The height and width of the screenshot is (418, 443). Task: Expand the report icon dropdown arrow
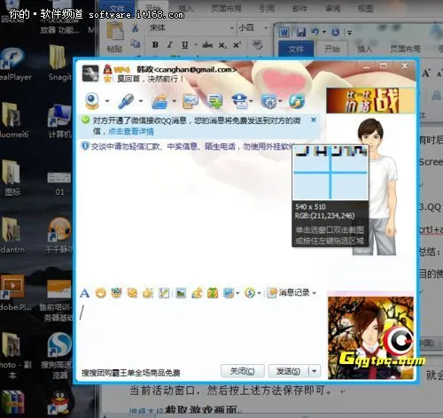pos(252,101)
